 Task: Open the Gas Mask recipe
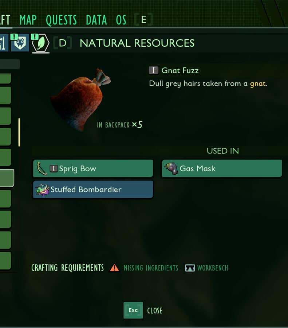(222, 168)
